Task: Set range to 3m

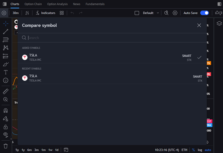Action: [36, 150]
